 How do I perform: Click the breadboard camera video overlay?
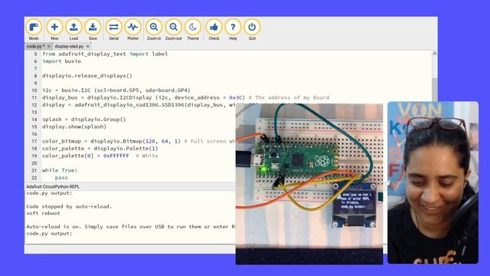(309, 184)
